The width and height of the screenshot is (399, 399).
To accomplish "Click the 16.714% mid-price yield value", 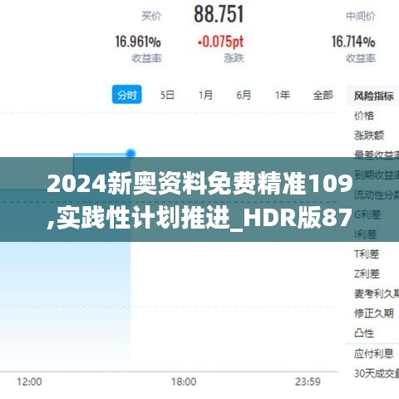I will [x=353, y=42].
